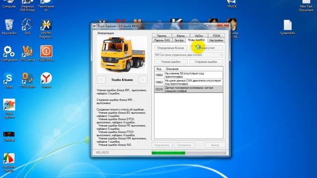The image size is (317, 178).
Task: Click Подключить button
Action: point(162,145)
